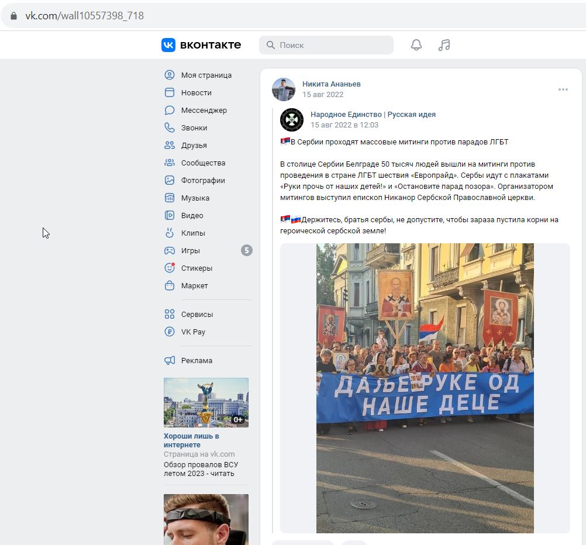
Task: Open ad link Хороши лишь в интернете
Action: coord(191,440)
